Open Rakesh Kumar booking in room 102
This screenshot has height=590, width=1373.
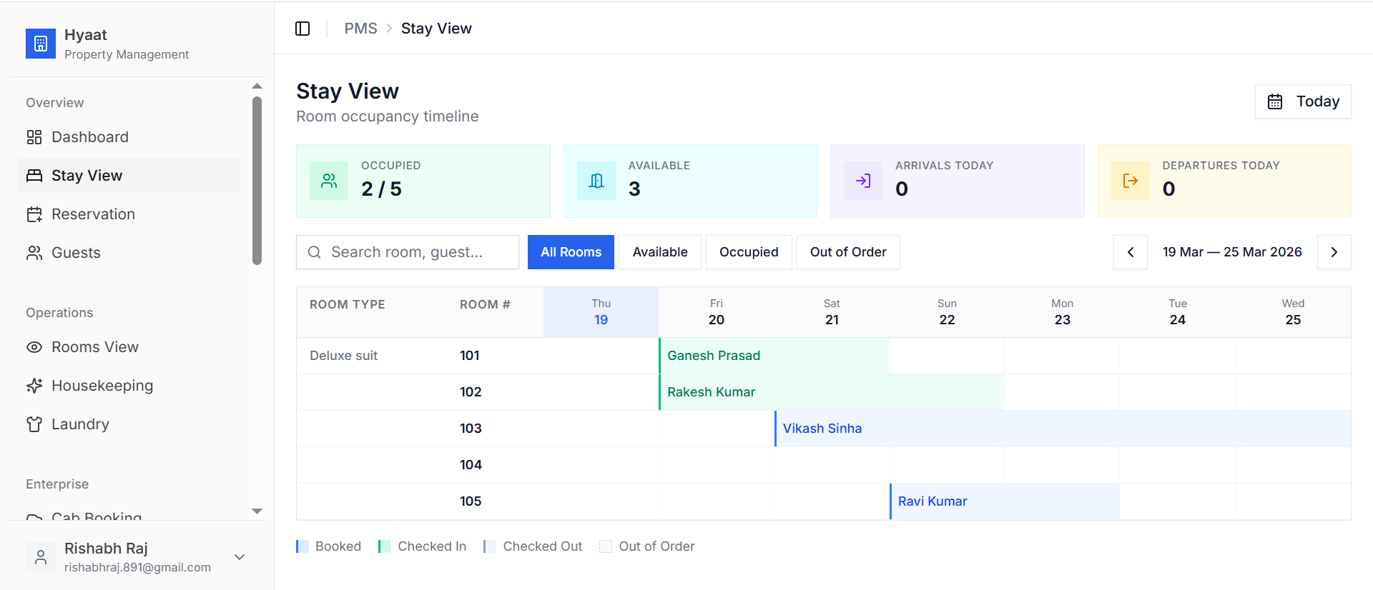click(x=832, y=392)
